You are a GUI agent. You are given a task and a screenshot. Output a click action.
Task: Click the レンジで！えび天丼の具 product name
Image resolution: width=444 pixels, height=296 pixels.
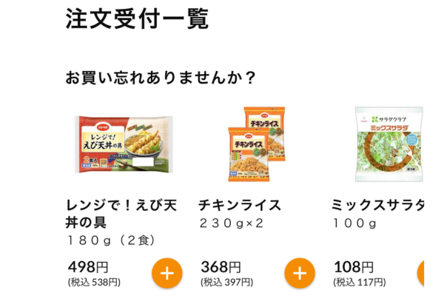pos(121,213)
